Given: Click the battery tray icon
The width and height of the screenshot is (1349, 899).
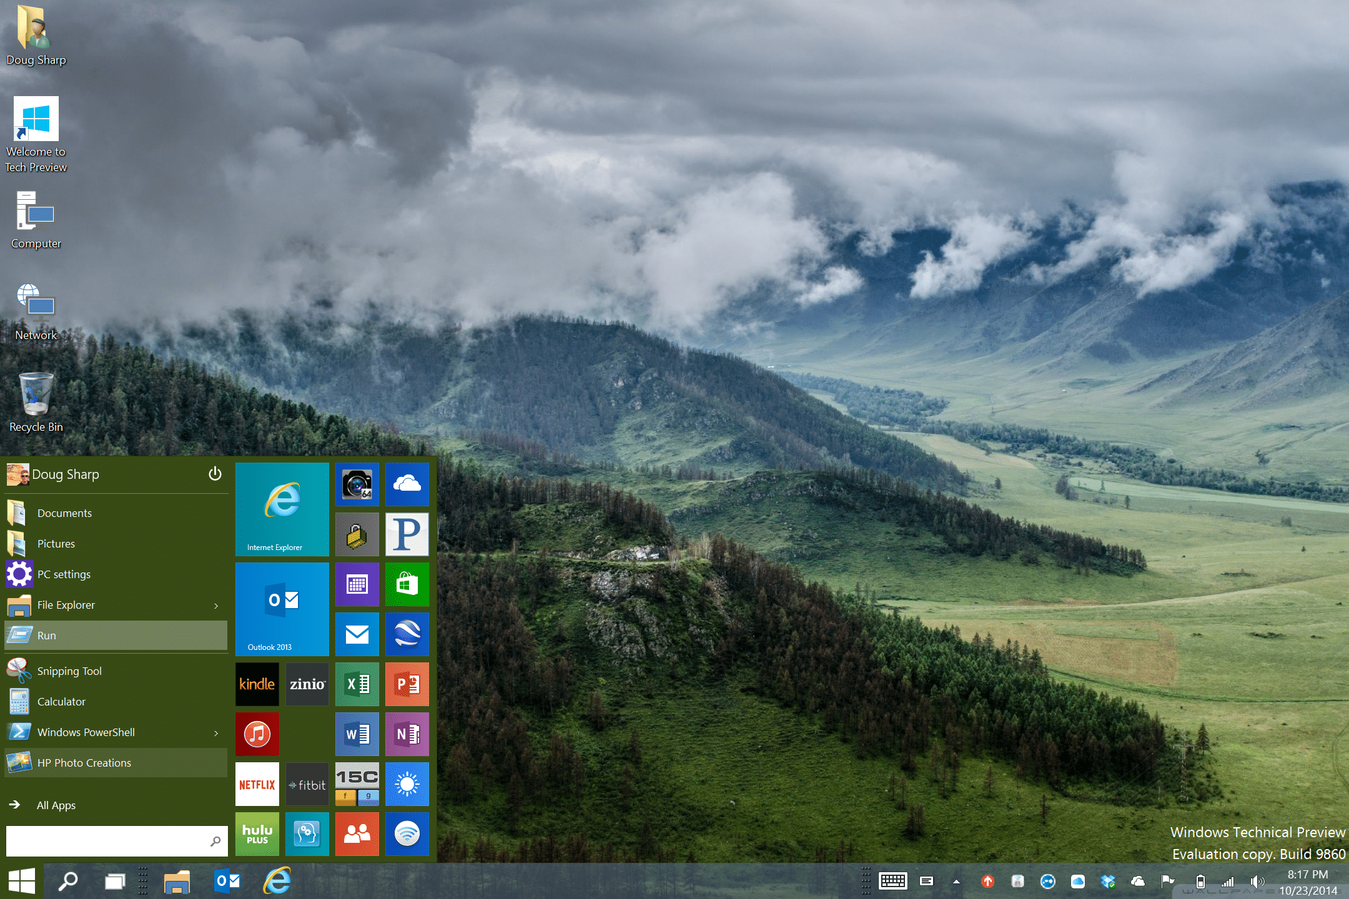Looking at the screenshot, I should [1200, 882].
